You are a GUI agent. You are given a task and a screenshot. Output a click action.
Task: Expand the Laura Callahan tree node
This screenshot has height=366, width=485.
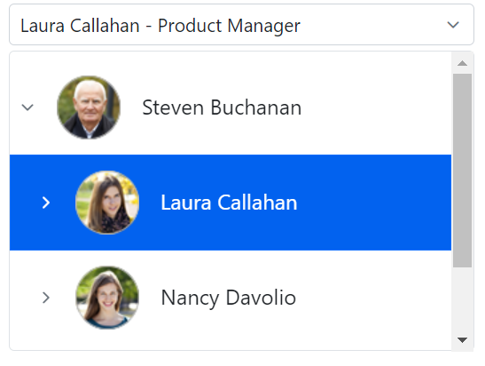click(46, 203)
